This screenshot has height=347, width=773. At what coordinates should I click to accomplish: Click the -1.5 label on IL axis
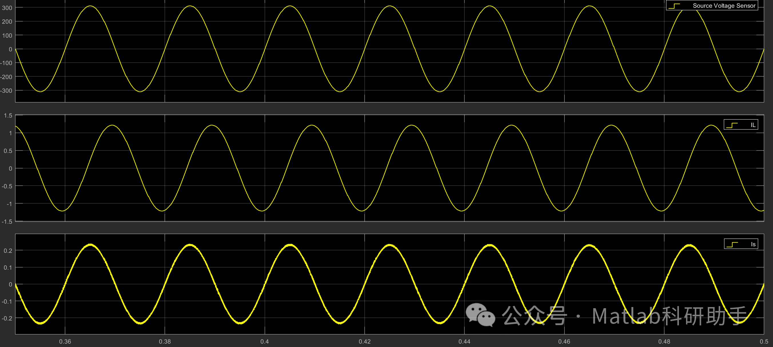pos(7,222)
